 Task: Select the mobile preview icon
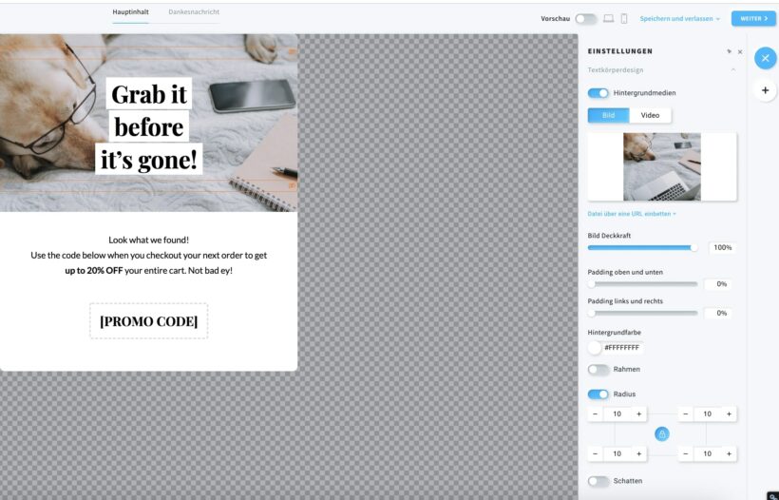[624, 18]
